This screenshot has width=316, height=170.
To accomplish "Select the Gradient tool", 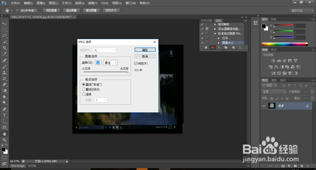I will pos(4,91).
